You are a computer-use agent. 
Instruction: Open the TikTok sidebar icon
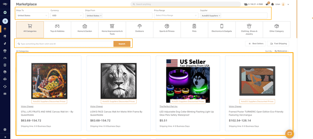(x=5, y=43)
